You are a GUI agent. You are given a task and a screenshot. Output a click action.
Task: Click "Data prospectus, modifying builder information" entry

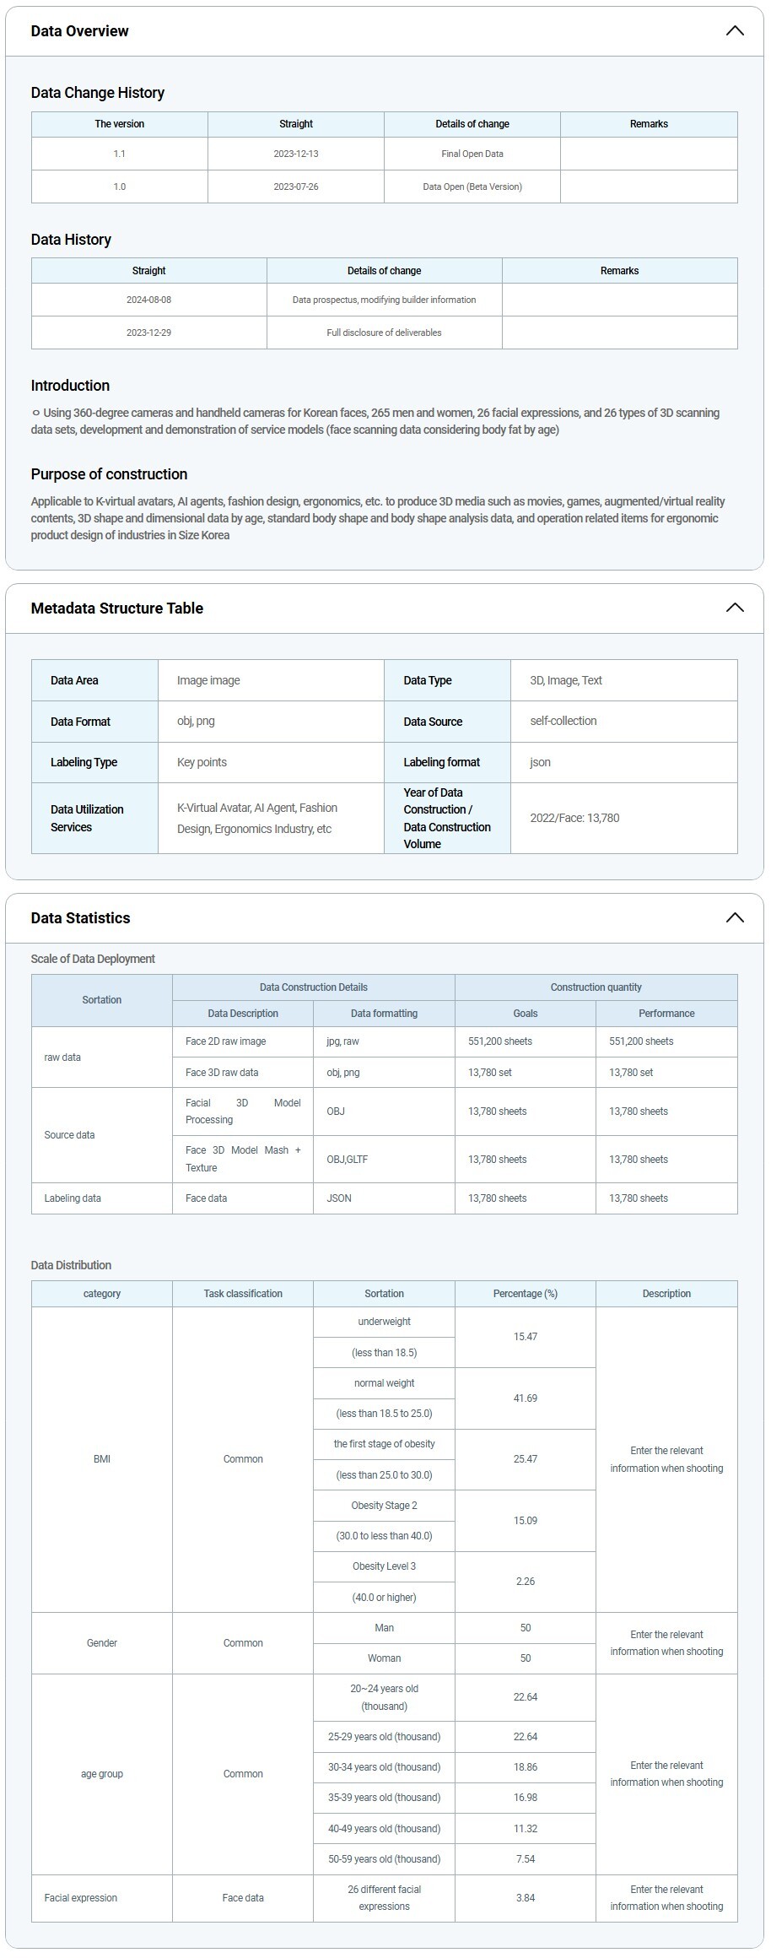click(384, 300)
